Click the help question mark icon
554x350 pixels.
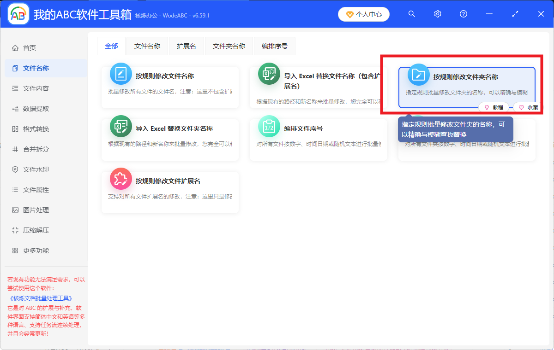point(463,14)
